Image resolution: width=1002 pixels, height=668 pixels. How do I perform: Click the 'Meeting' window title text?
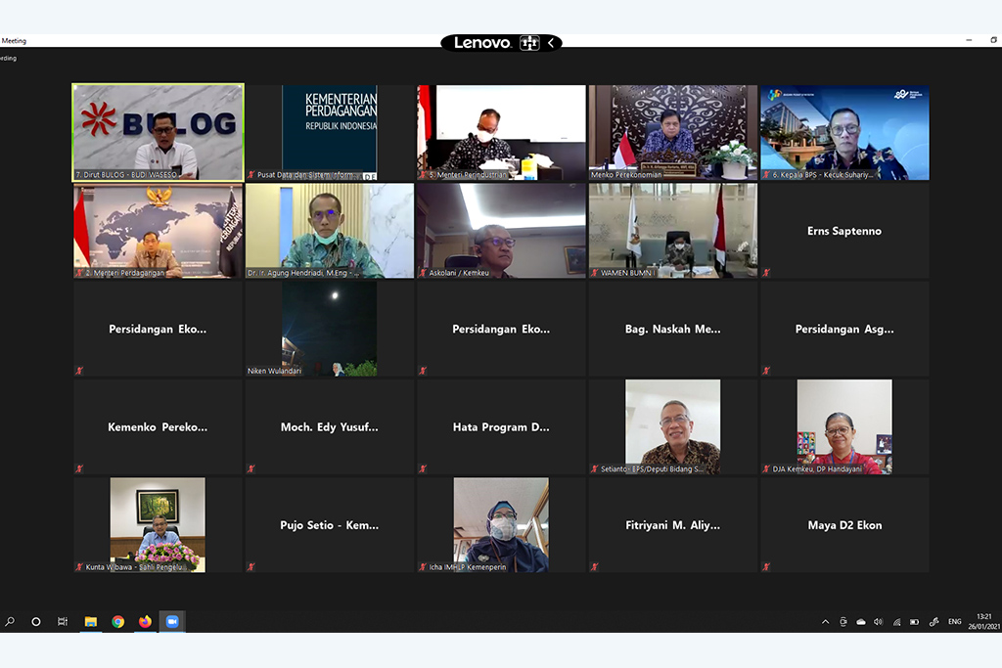pyautogui.click(x=14, y=41)
